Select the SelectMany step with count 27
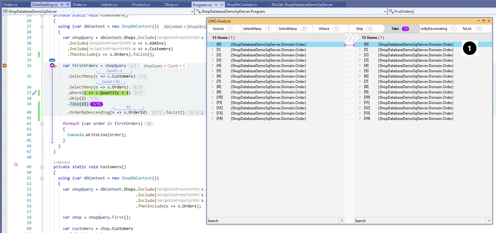The width and height of the screenshot is (496, 233). point(293,29)
